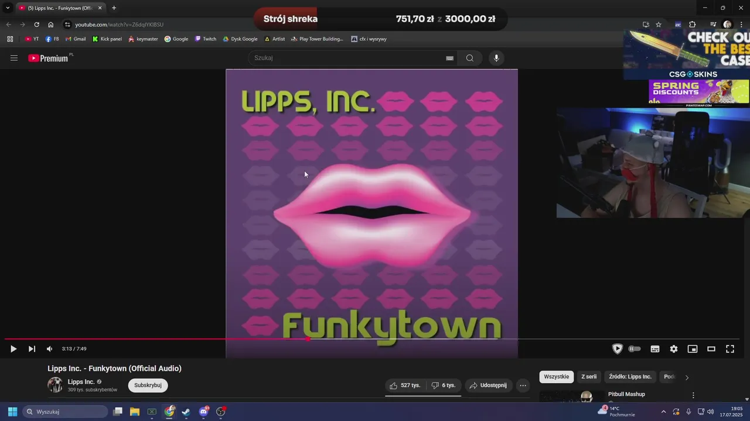The image size is (750, 421).
Task: Open File Explorer from taskbar
Action: click(x=135, y=412)
